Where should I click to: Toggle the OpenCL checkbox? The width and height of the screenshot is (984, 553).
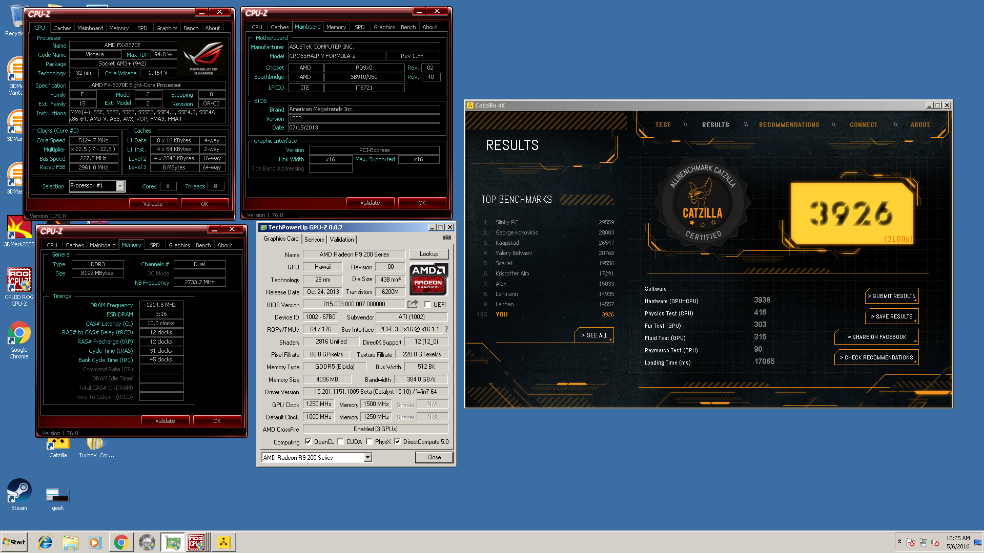[308, 441]
